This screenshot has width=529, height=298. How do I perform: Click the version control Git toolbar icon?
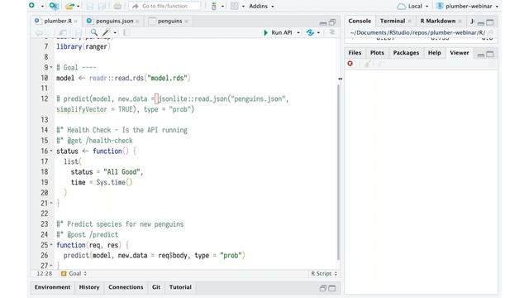tap(213, 6)
